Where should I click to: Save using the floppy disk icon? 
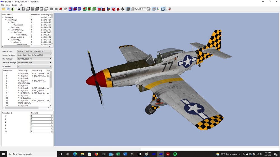(8, 9)
